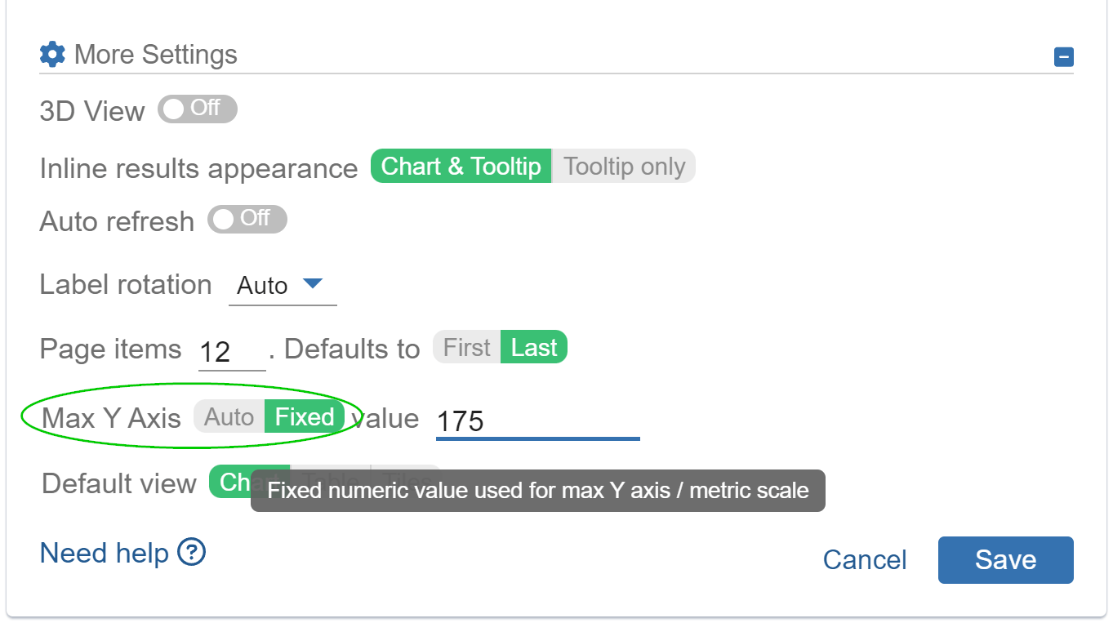
Task: Turn on Auto refresh
Action: pyautogui.click(x=247, y=219)
